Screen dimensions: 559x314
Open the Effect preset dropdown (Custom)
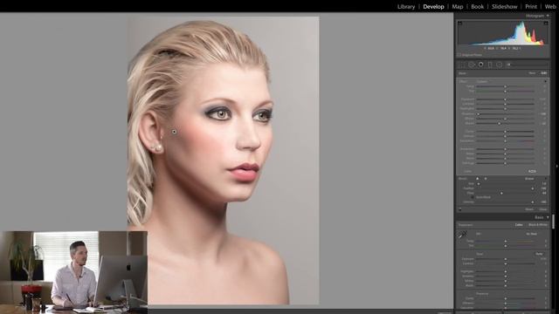pos(482,81)
